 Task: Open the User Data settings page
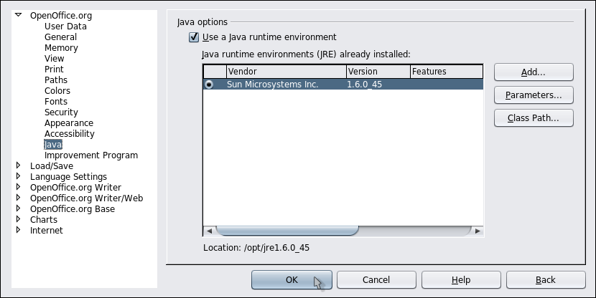point(65,27)
